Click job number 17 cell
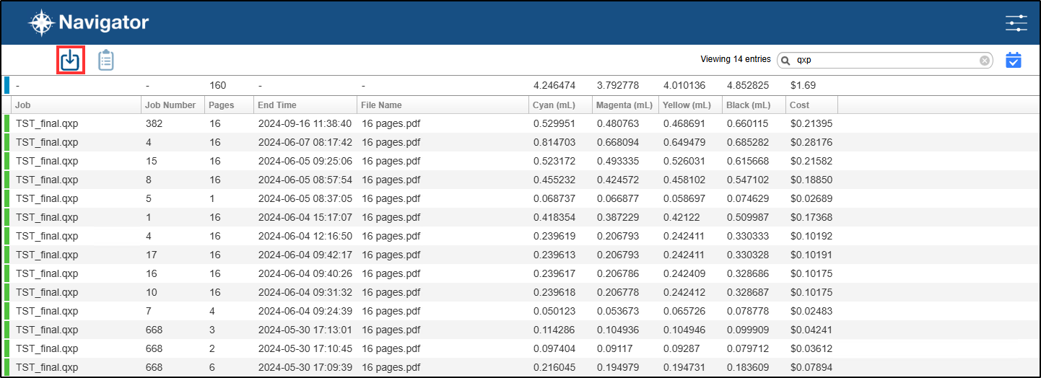Screen dimensions: 1041x378 pos(151,255)
